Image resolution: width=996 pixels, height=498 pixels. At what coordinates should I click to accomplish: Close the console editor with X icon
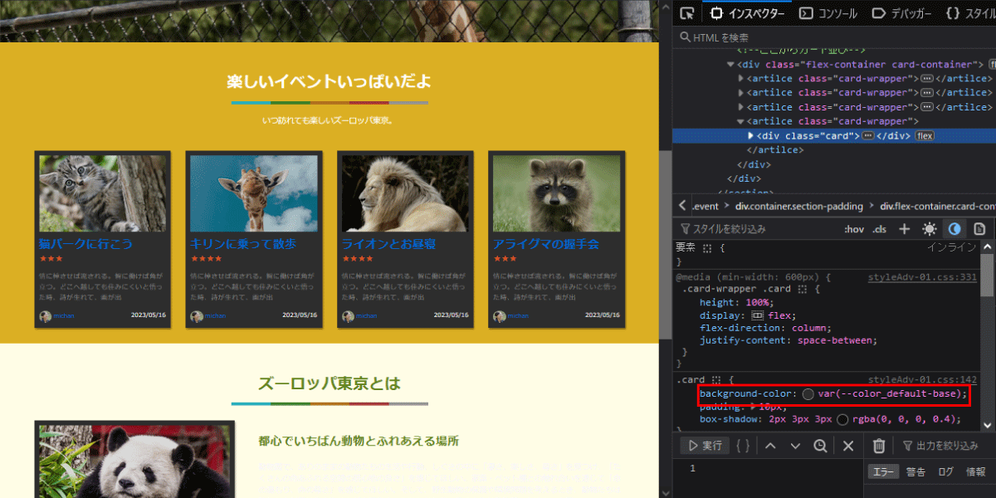[x=848, y=446]
